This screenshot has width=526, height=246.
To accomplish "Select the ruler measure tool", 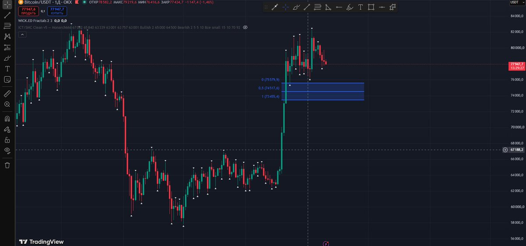I will tap(7, 93).
